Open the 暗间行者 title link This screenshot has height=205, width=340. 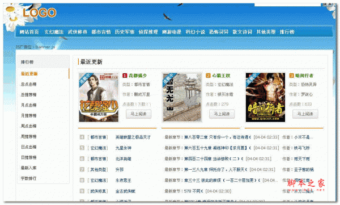pyautogui.click(x=304, y=76)
